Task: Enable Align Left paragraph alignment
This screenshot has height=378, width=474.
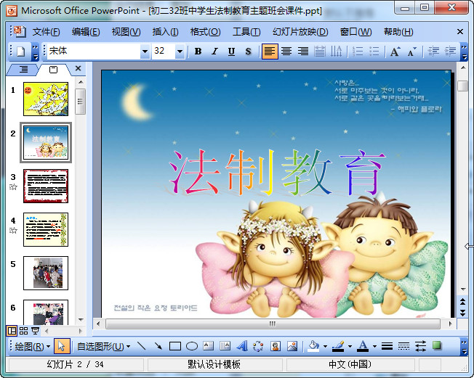Action: click(270, 52)
